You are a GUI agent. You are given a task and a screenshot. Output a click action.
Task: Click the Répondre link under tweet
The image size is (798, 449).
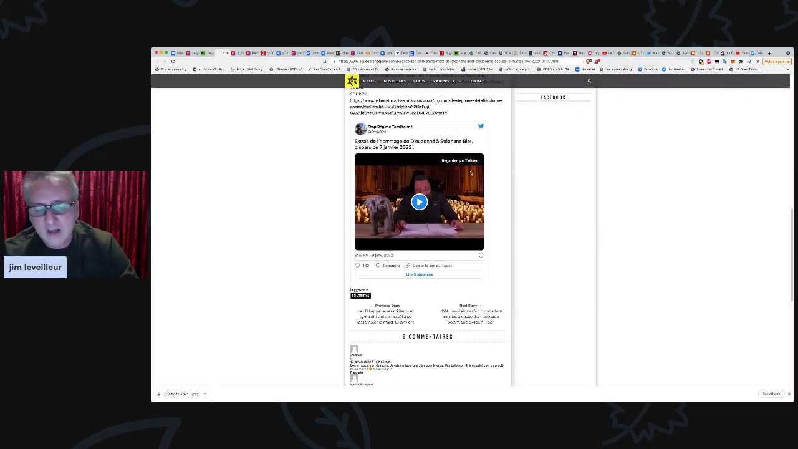pyautogui.click(x=392, y=266)
